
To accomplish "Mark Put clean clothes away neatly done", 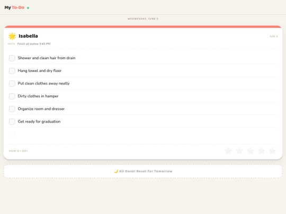I will 12,83.
